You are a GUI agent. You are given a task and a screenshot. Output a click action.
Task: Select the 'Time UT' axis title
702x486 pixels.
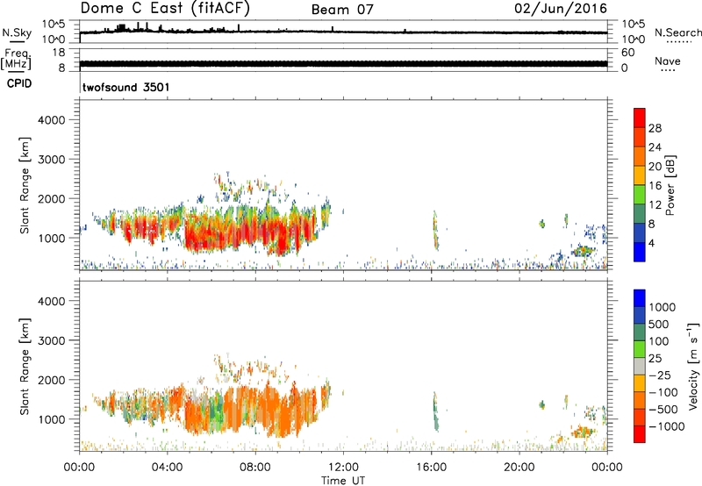pyautogui.click(x=343, y=481)
